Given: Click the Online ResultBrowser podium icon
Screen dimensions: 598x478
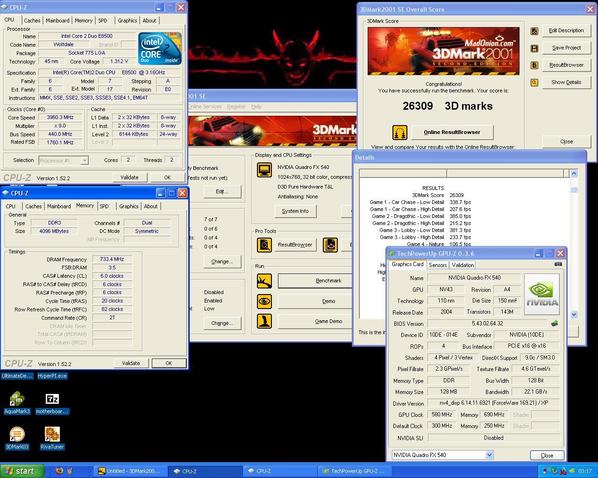Looking at the screenshot, I should pos(400,133).
